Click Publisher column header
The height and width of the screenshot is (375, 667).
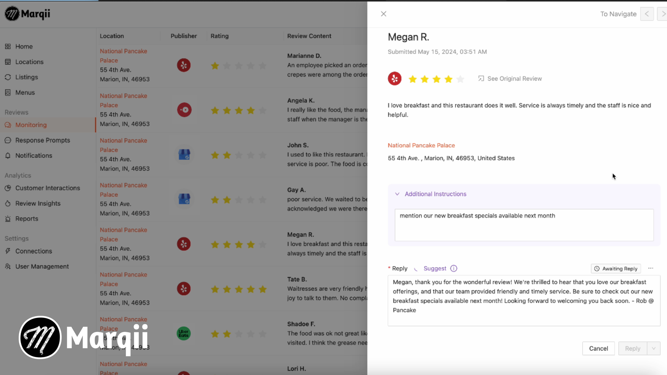click(x=184, y=36)
